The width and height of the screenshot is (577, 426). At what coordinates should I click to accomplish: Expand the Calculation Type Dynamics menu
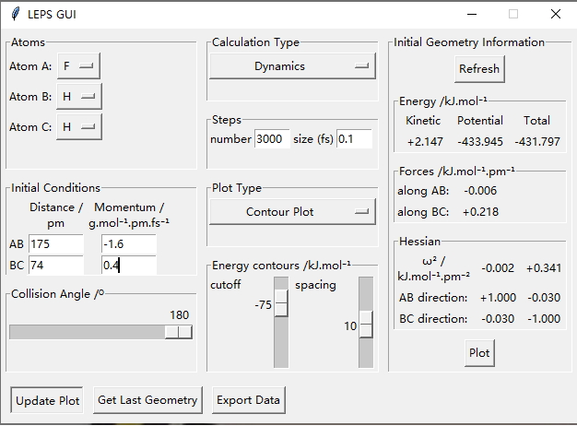(292, 66)
